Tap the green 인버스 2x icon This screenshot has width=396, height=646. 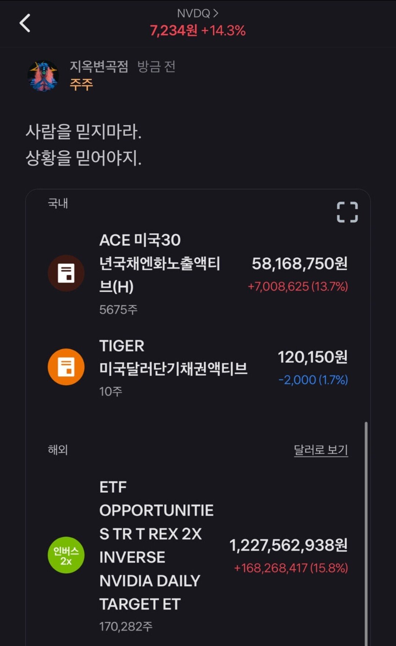66,555
